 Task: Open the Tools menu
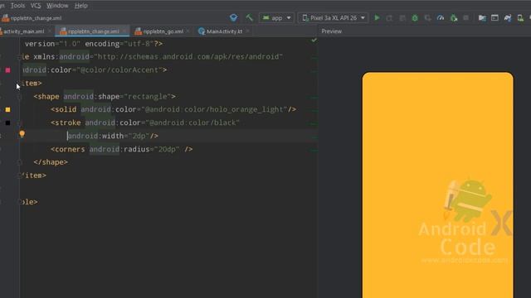(17, 6)
